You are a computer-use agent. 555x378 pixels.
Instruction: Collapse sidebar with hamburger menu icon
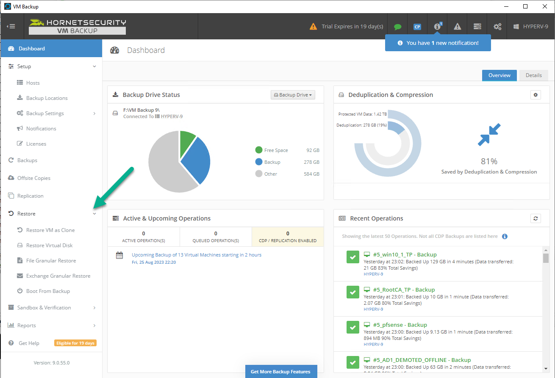click(11, 26)
